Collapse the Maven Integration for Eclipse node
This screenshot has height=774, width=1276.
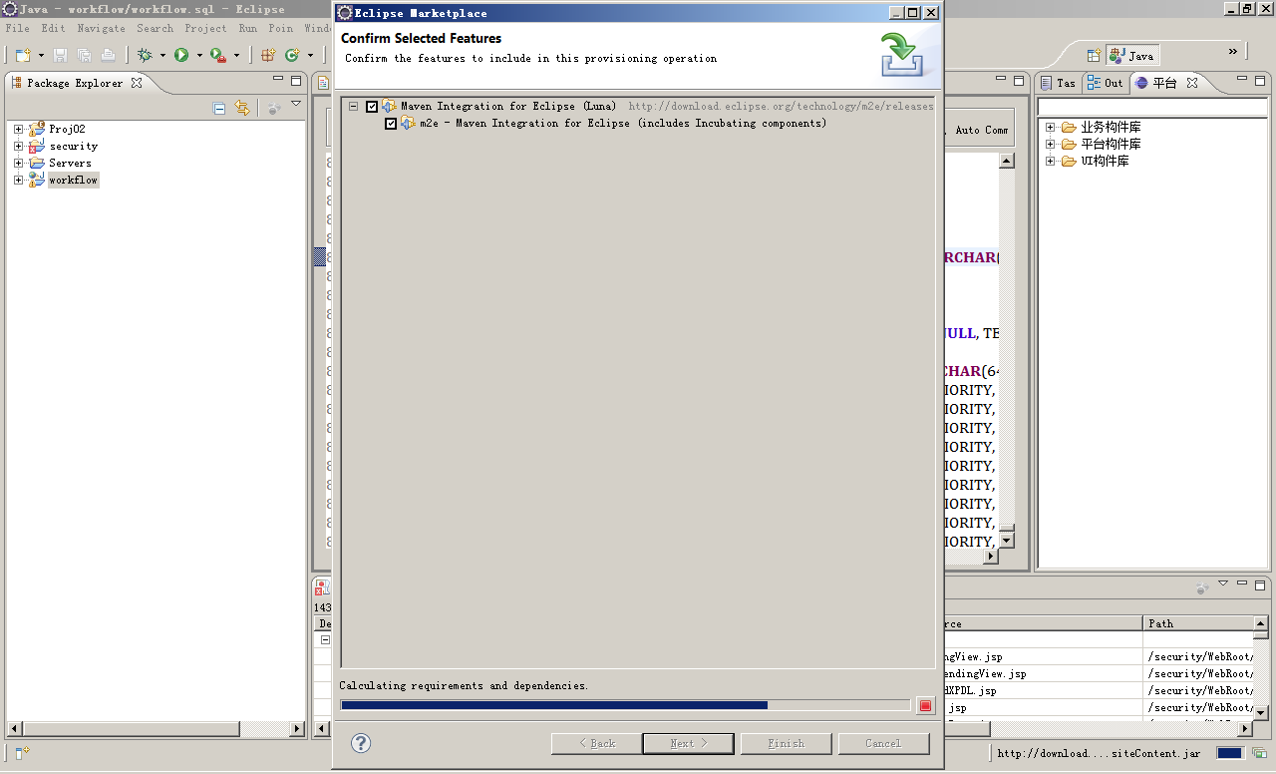point(354,107)
